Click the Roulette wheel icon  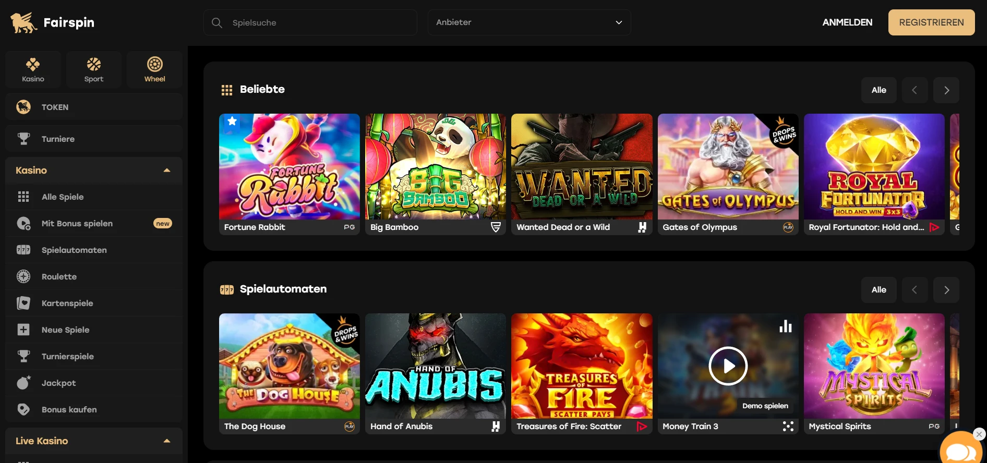tap(23, 276)
